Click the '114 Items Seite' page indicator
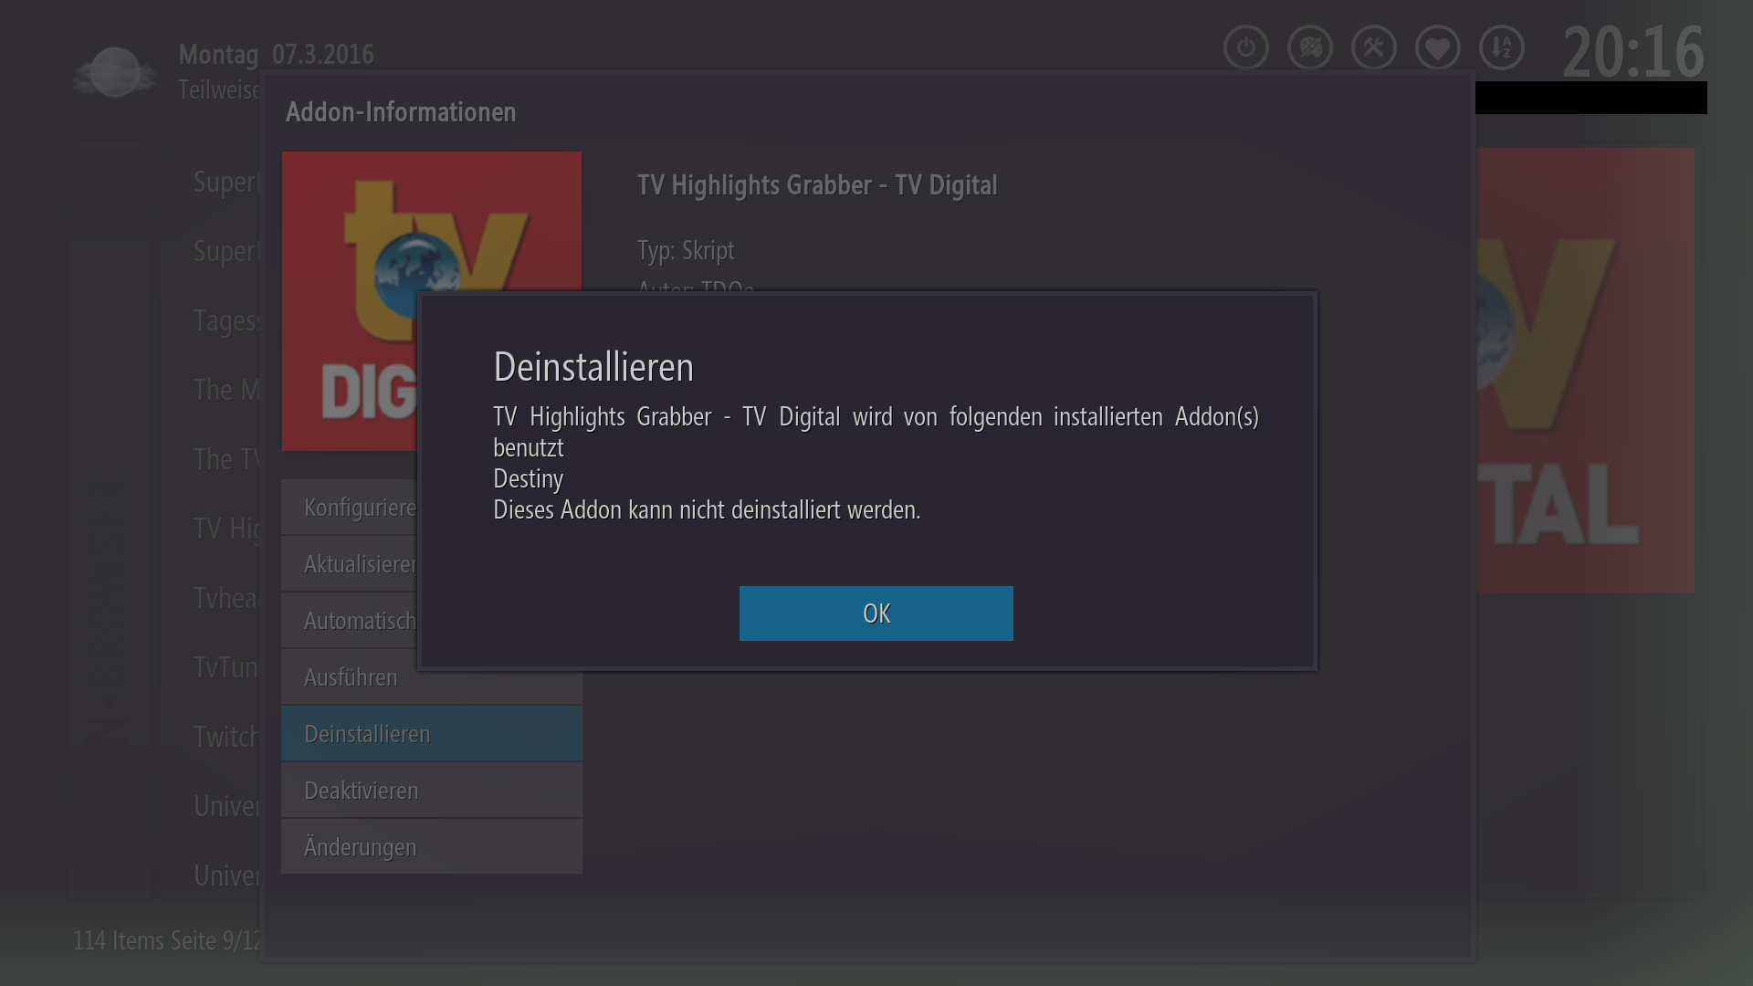Image resolution: width=1753 pixels, height=986 pixels. click(x=167, y=940)
